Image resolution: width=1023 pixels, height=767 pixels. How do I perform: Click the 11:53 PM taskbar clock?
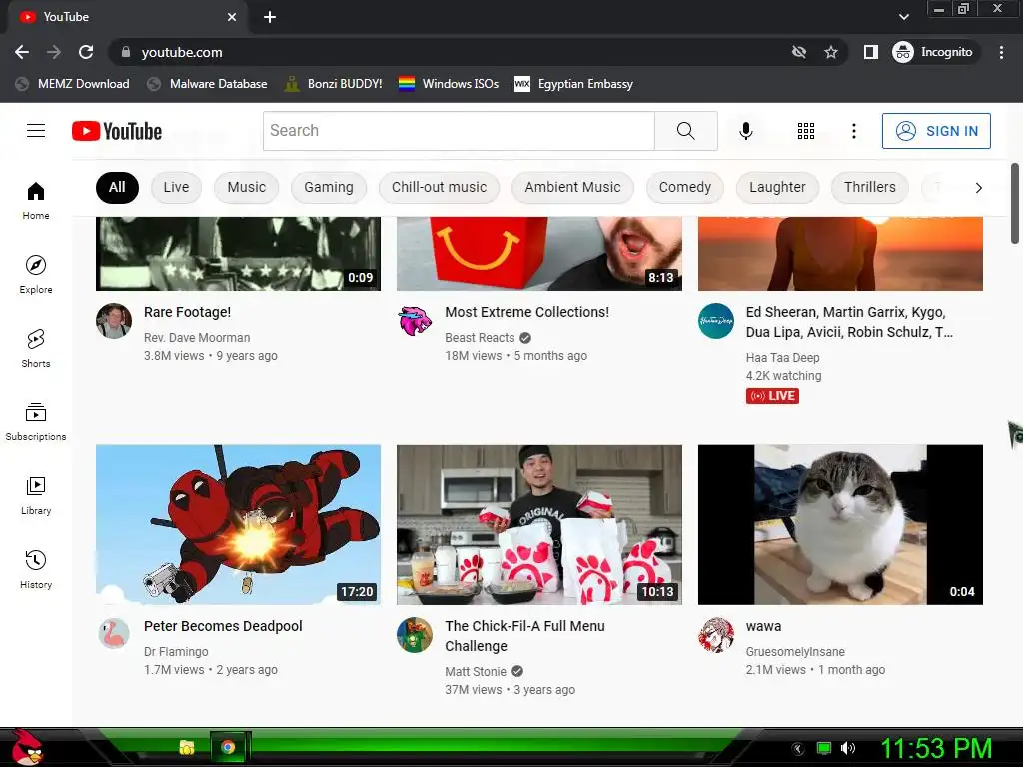tap(936, 748)
